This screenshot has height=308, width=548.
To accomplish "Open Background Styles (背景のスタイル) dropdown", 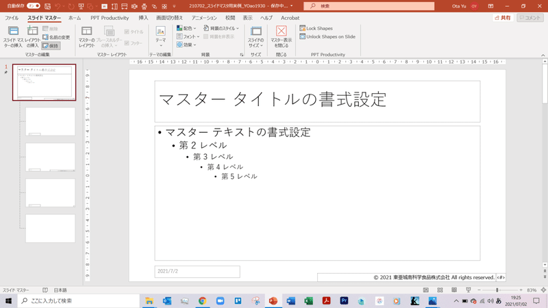I will (221, 28).
